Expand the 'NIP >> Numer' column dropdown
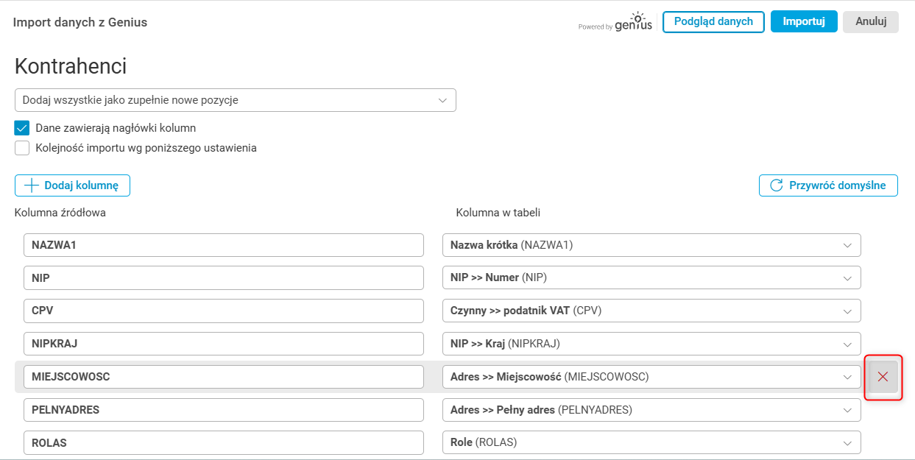The height and width of the screenshot is (460, 915). pyautogui.click(x=651, y=277)
